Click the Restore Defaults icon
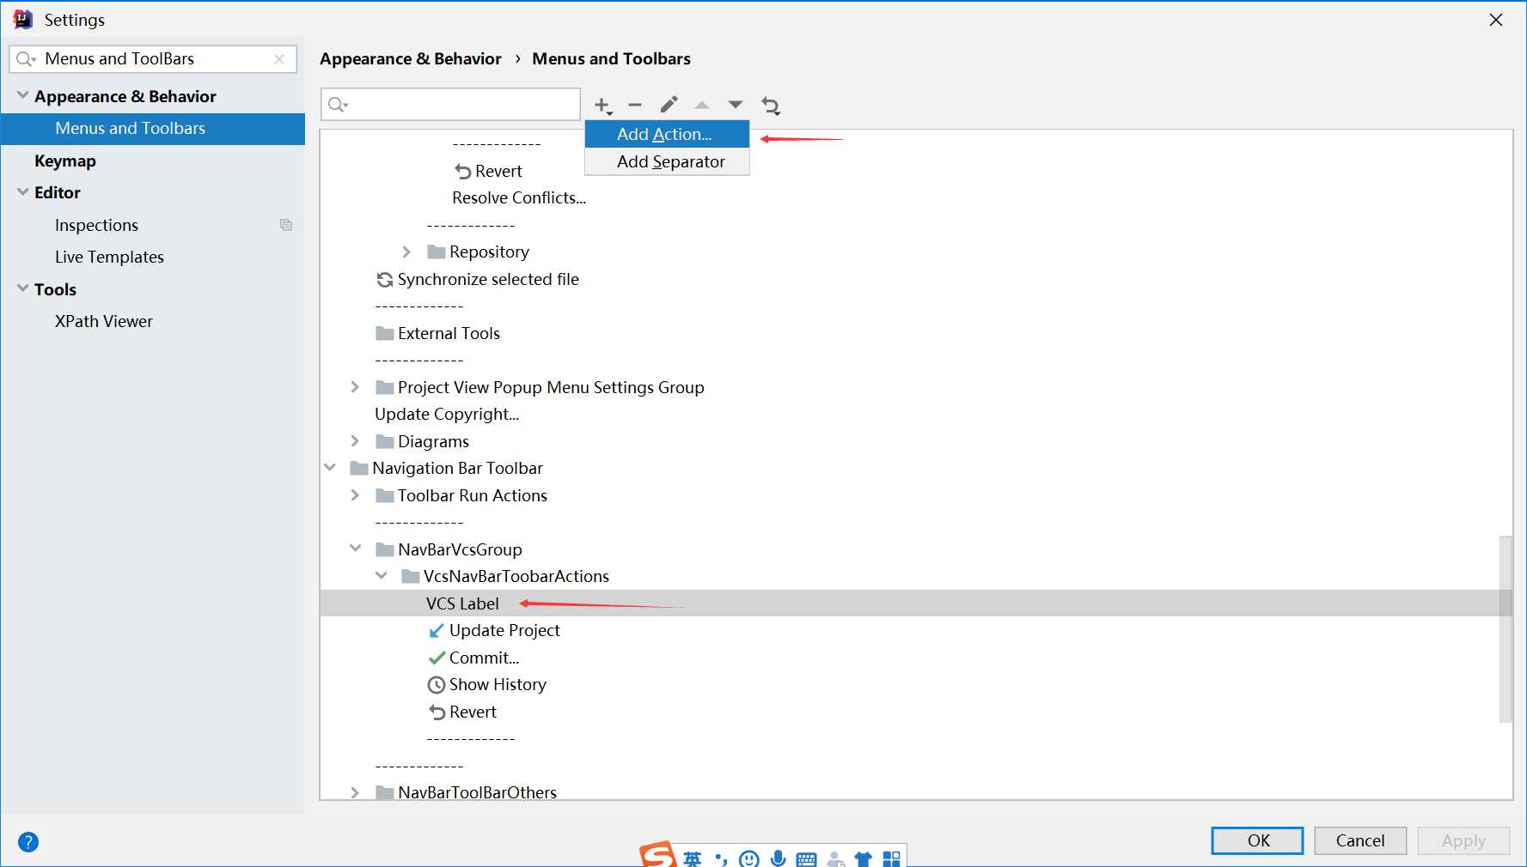 (771, 106)
